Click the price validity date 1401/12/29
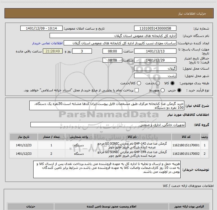The image size is (217, 210). [155, 60]
